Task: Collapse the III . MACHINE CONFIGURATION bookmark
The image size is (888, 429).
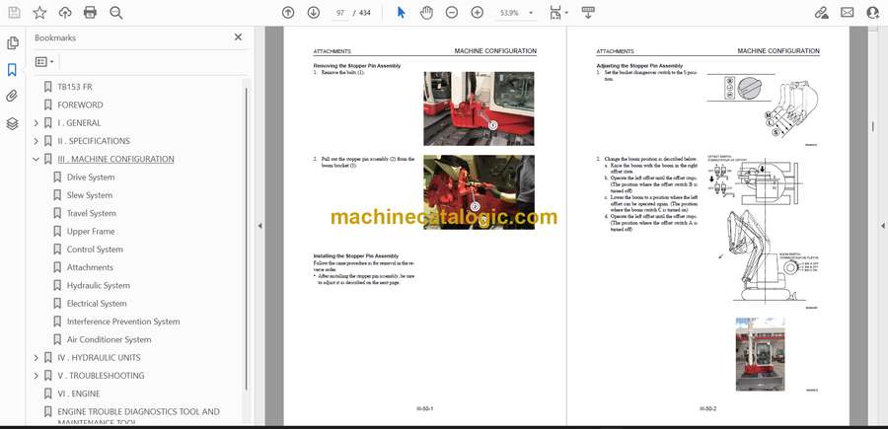Action: coord(37,159)
